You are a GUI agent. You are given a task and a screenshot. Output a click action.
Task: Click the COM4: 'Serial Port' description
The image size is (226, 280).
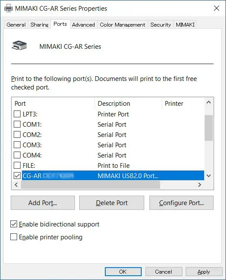coord(112,155)
